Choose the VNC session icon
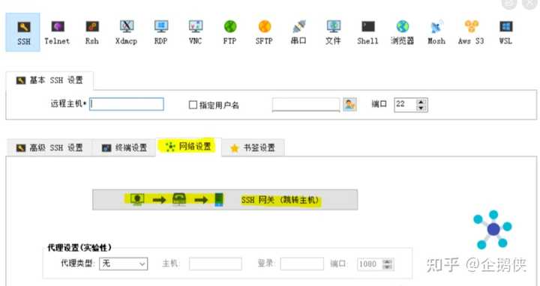 point(195,32)
